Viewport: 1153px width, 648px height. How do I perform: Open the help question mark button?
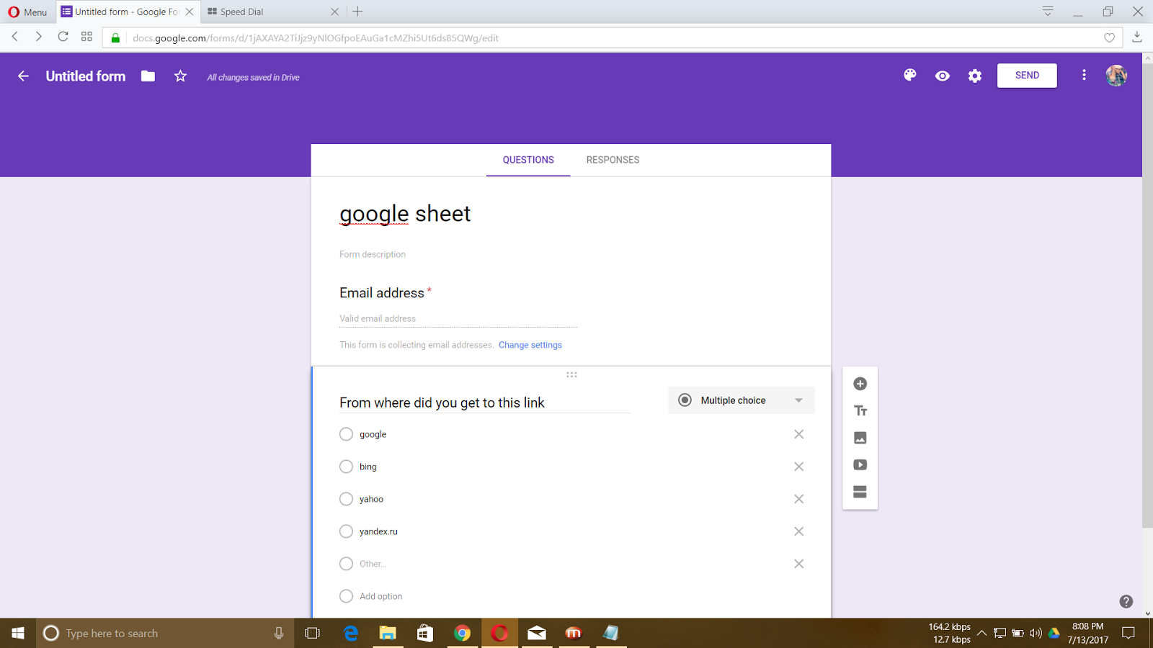click(x=1126, y=601)
